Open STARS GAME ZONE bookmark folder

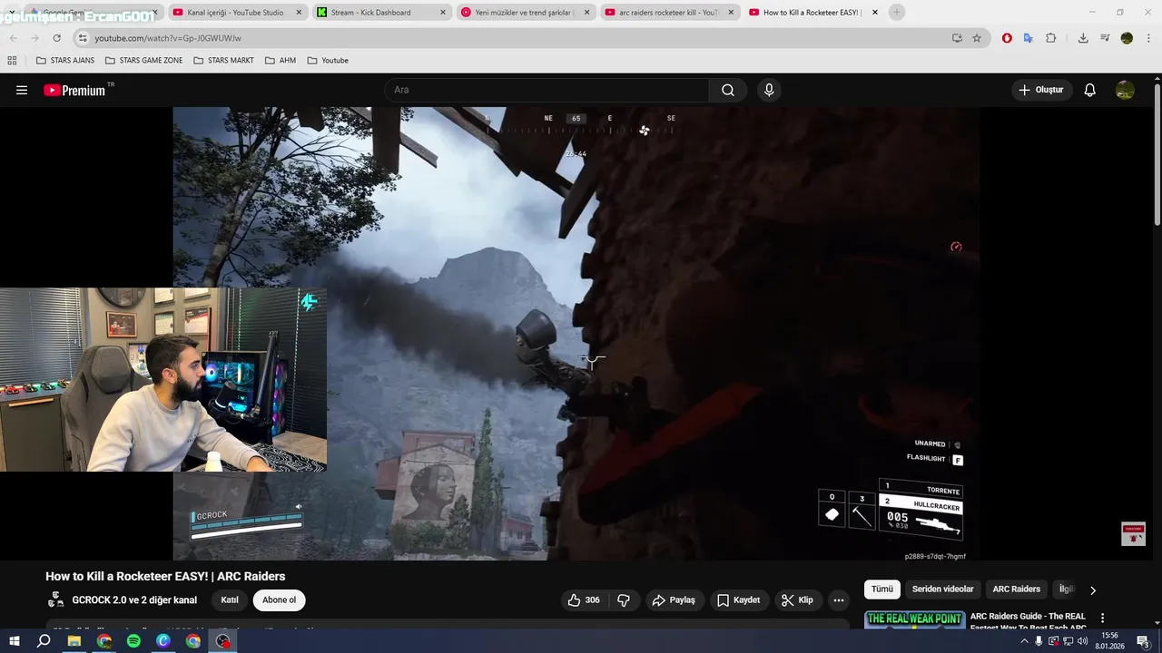click(143, 60)
